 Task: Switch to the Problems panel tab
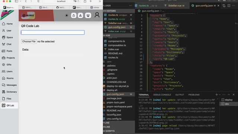tap(194, 95)
